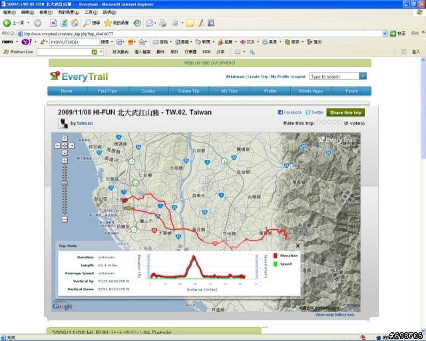Image resolution: width=426 pixels, height=341 pixels.
Task: Expand the 信箱 mail dropdown on Yahoo toolbar
Action: pyautogui.click(x=171, y=42)
